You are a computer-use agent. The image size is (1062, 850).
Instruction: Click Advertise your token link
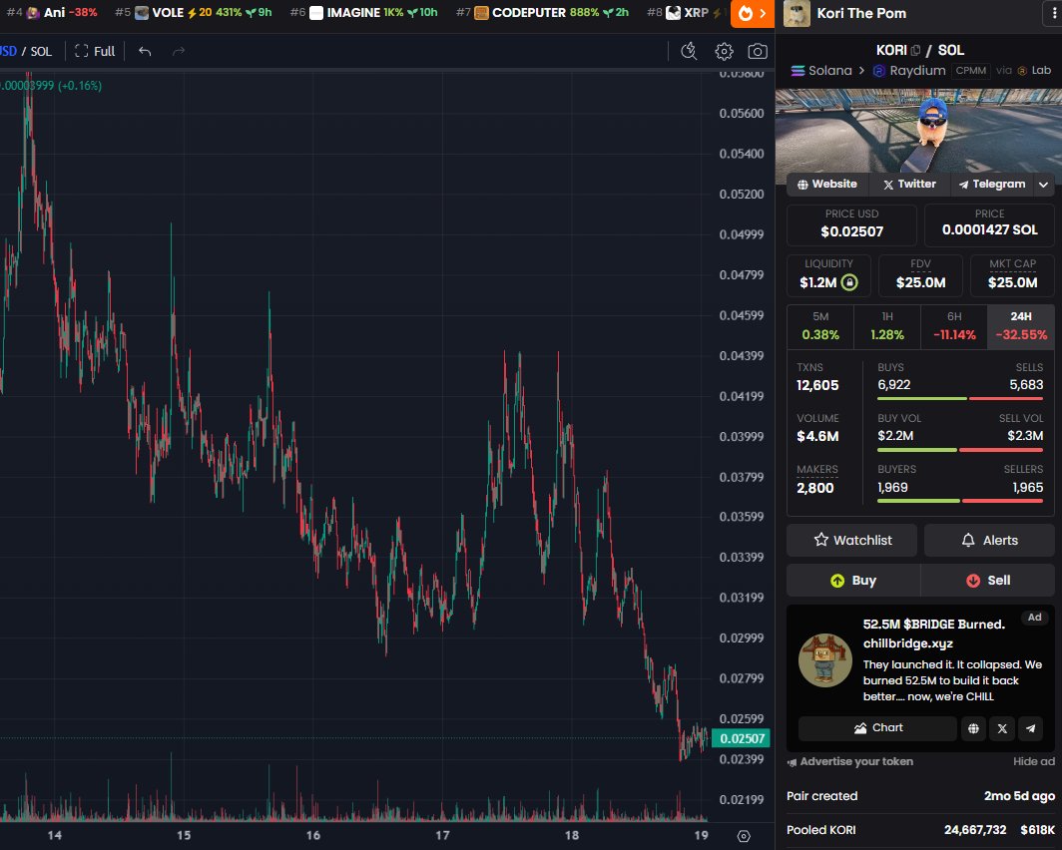point(850,761)
